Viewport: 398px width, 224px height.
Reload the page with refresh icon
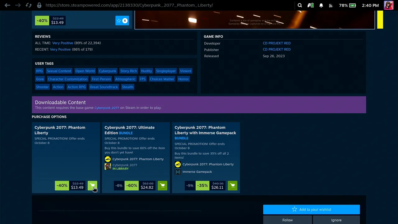tap(29, 5)
